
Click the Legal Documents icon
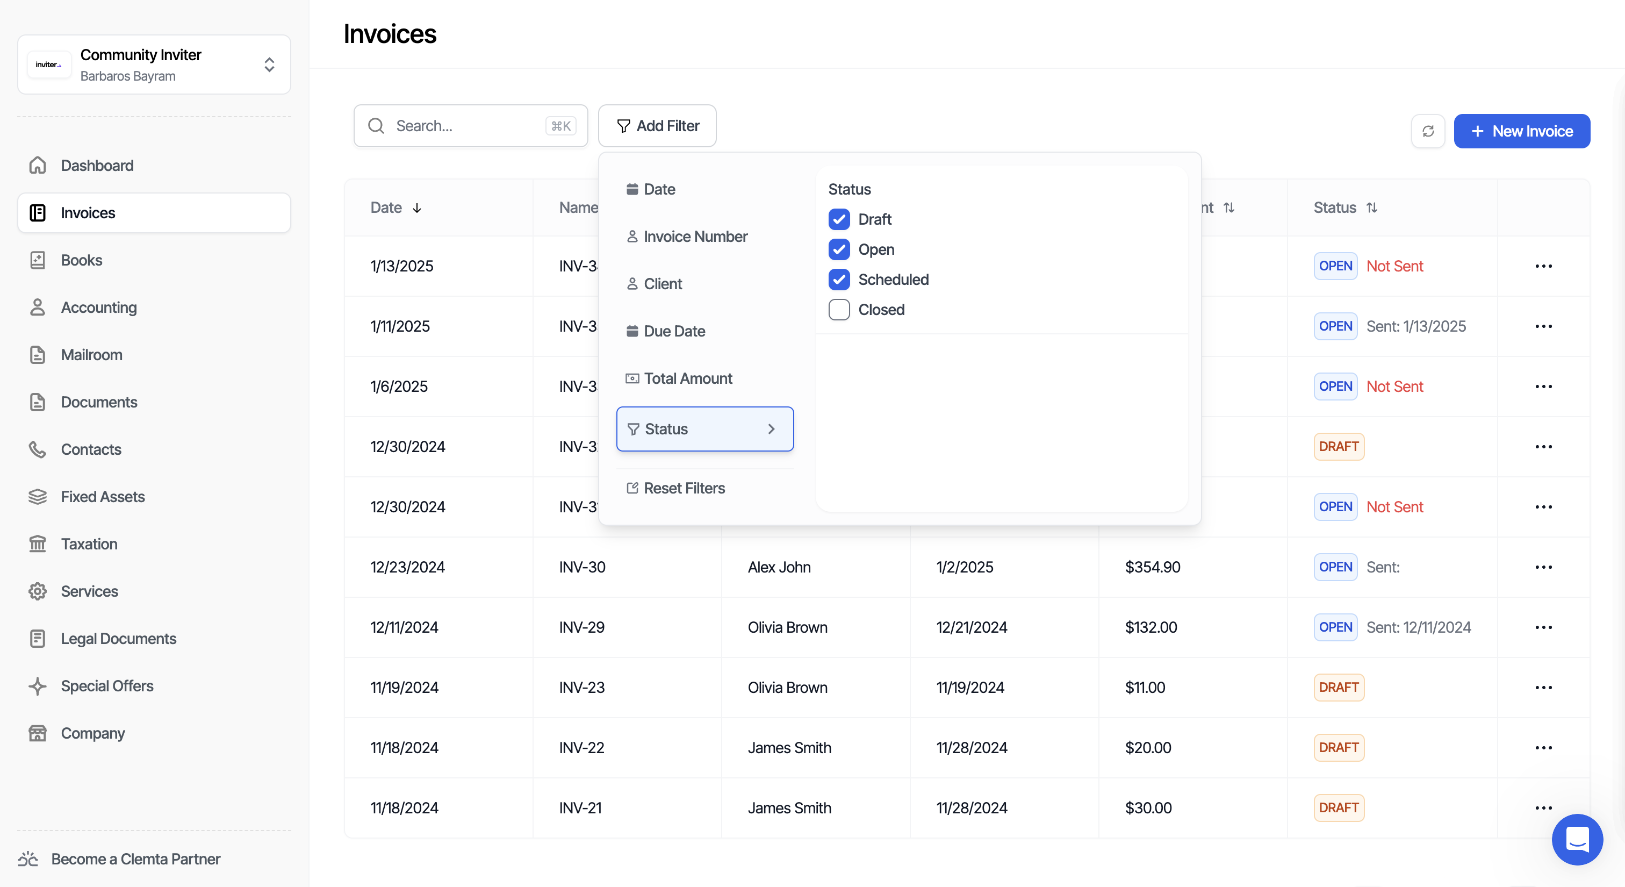38,639
